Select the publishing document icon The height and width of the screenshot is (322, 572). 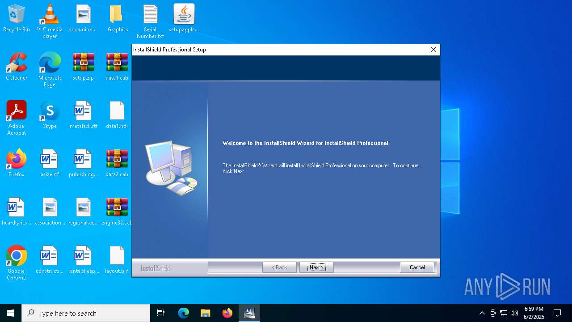pos(83,164)
